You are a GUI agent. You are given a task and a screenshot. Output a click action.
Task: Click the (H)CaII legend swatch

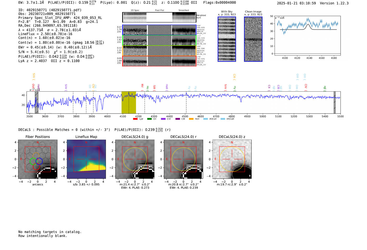tap(223, 119)
